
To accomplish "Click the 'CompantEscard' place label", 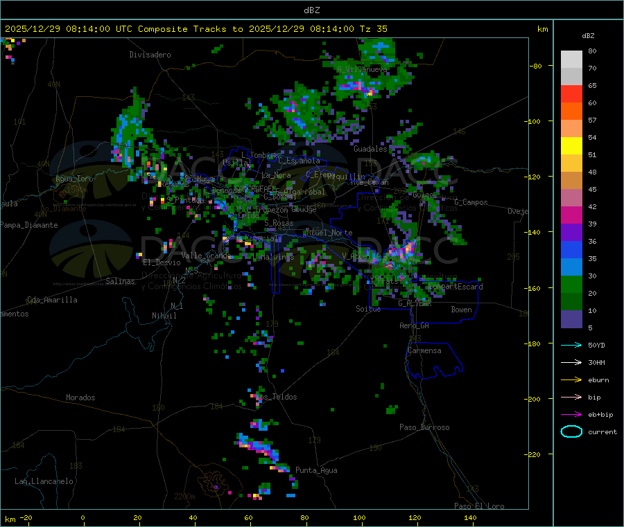I will point(456,287).
